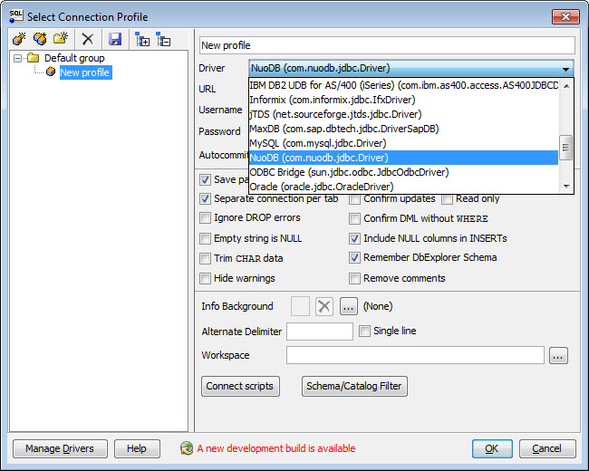
Task: Copy the current profile icon
Action: (x=40, y=39)
